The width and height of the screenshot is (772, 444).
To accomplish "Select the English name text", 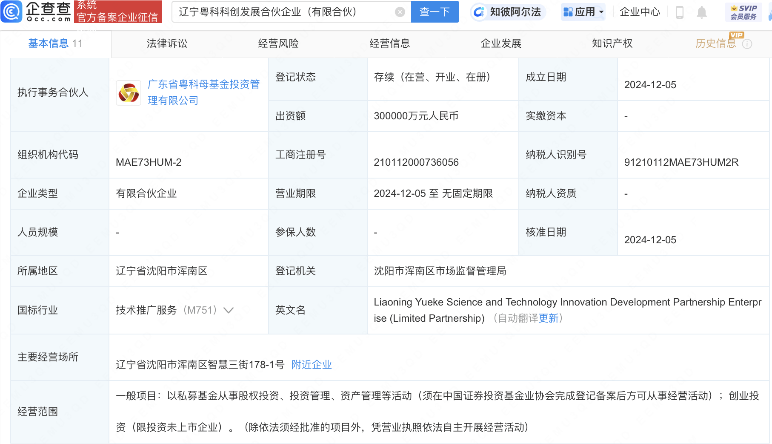I will click(567, 310).
